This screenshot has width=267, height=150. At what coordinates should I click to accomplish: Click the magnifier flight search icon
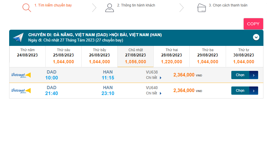click(x=27, y=7)
